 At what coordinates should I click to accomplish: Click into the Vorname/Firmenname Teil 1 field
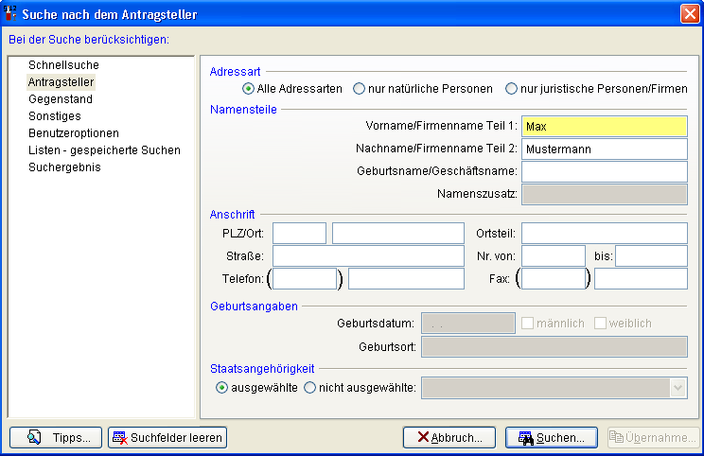(604, 126)
